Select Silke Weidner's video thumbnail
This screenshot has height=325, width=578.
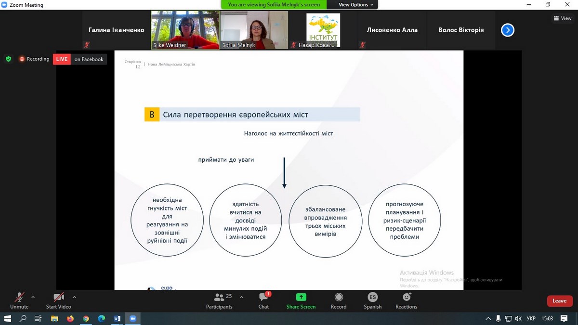click(185, 30)
